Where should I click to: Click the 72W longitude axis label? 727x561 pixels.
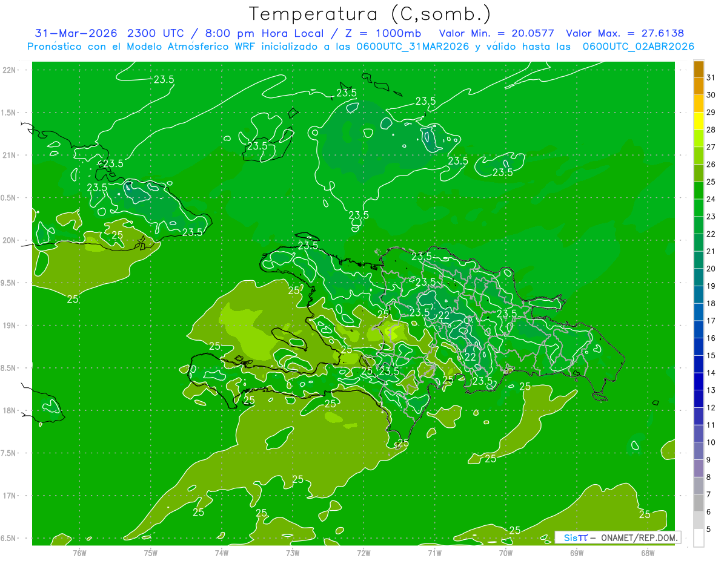tap(363, 553)
